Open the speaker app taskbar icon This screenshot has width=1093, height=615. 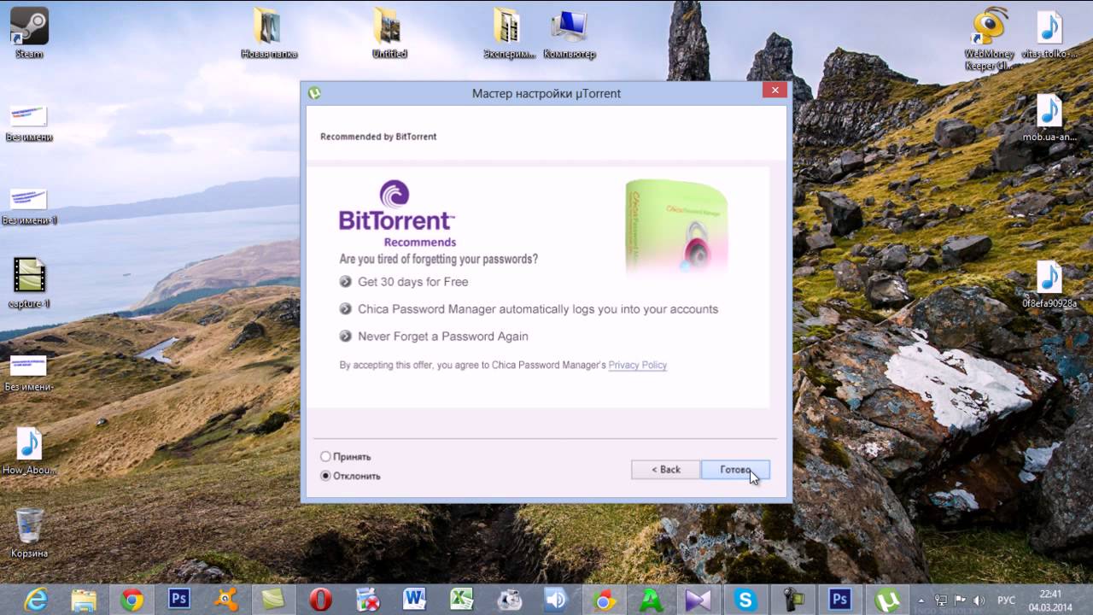pyautogui.click(x=556, y=600)
